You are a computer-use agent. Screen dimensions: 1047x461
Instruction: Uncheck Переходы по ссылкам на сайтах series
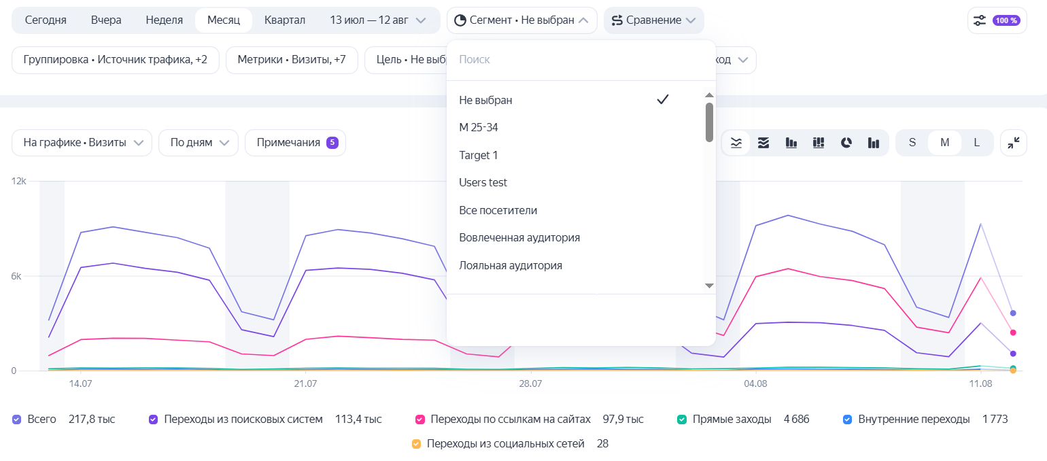[x=419, y=420]
